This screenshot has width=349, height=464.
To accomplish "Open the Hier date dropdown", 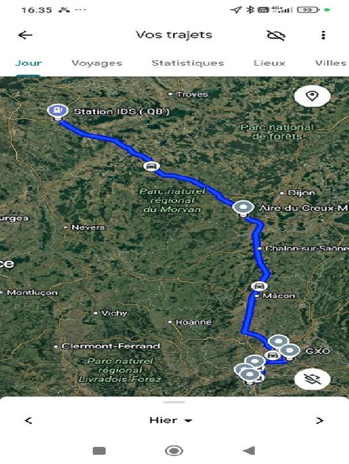I will (171, 420).
